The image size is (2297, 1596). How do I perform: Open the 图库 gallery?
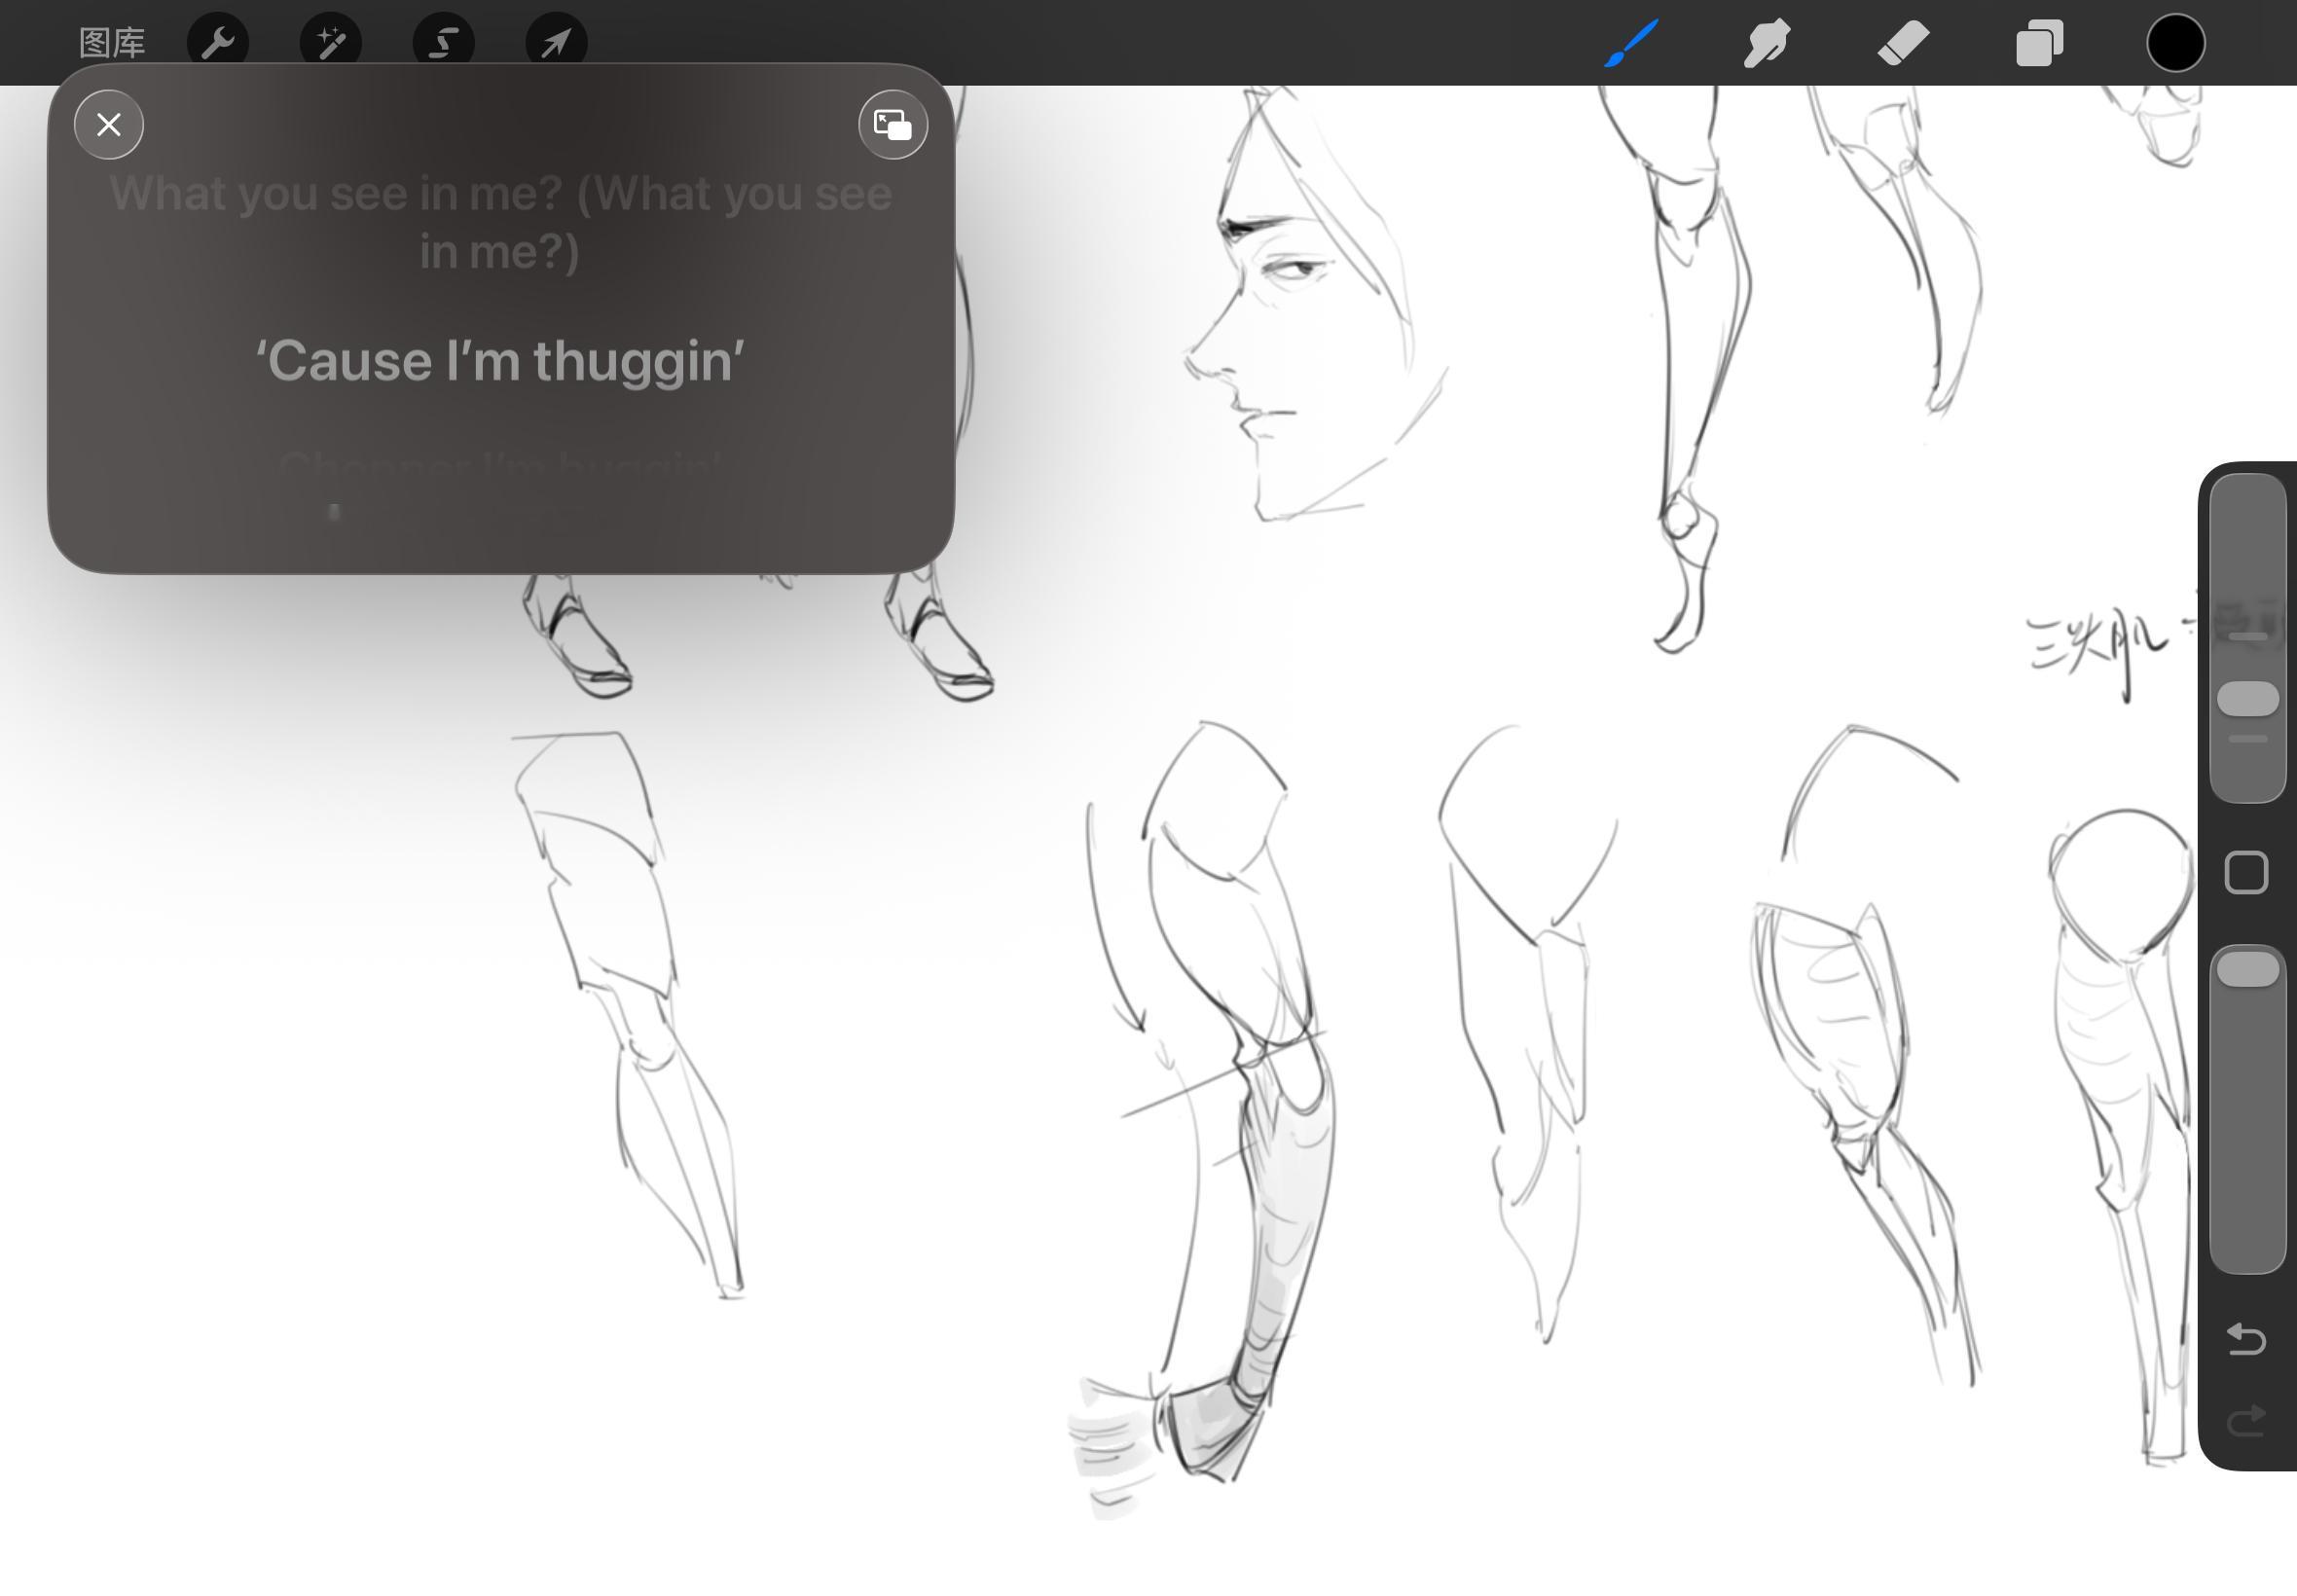pos(112,43)
